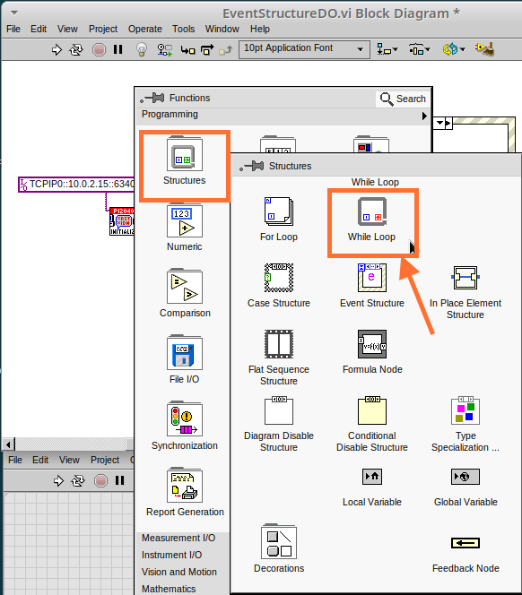Image resolution: width=522 pixels, height=595 pixels.
Task: Open the Operate menu
Action: click(x=145, y=29)
